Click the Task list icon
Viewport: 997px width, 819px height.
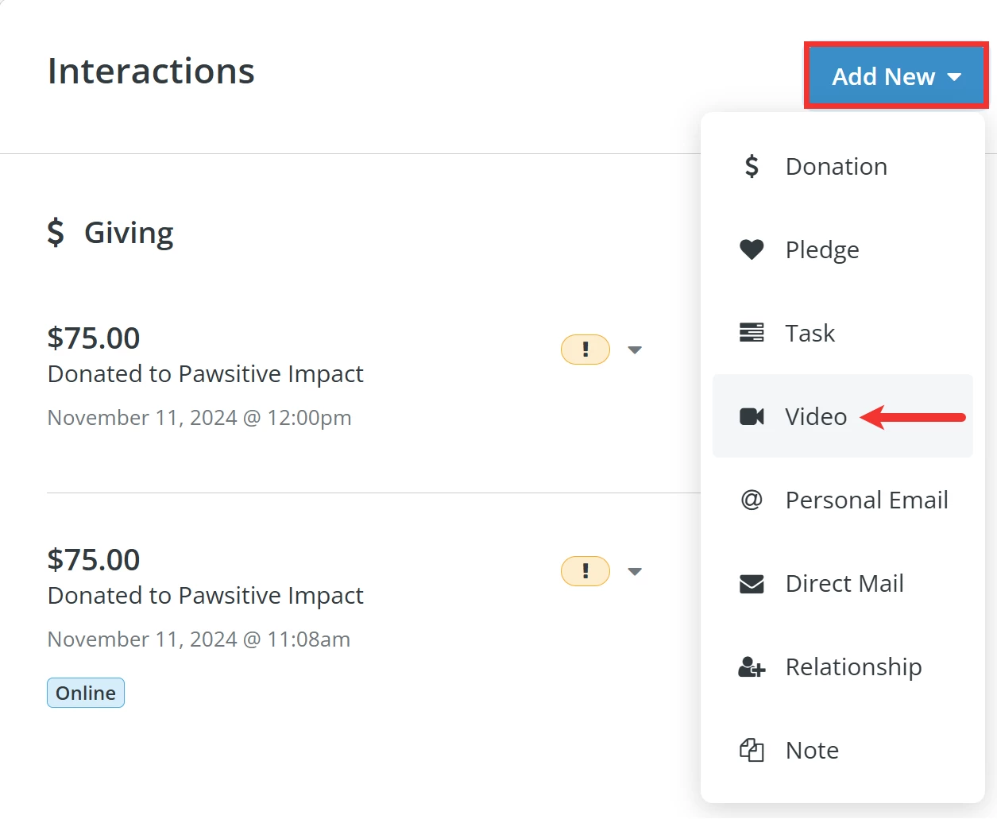[752, 333]
